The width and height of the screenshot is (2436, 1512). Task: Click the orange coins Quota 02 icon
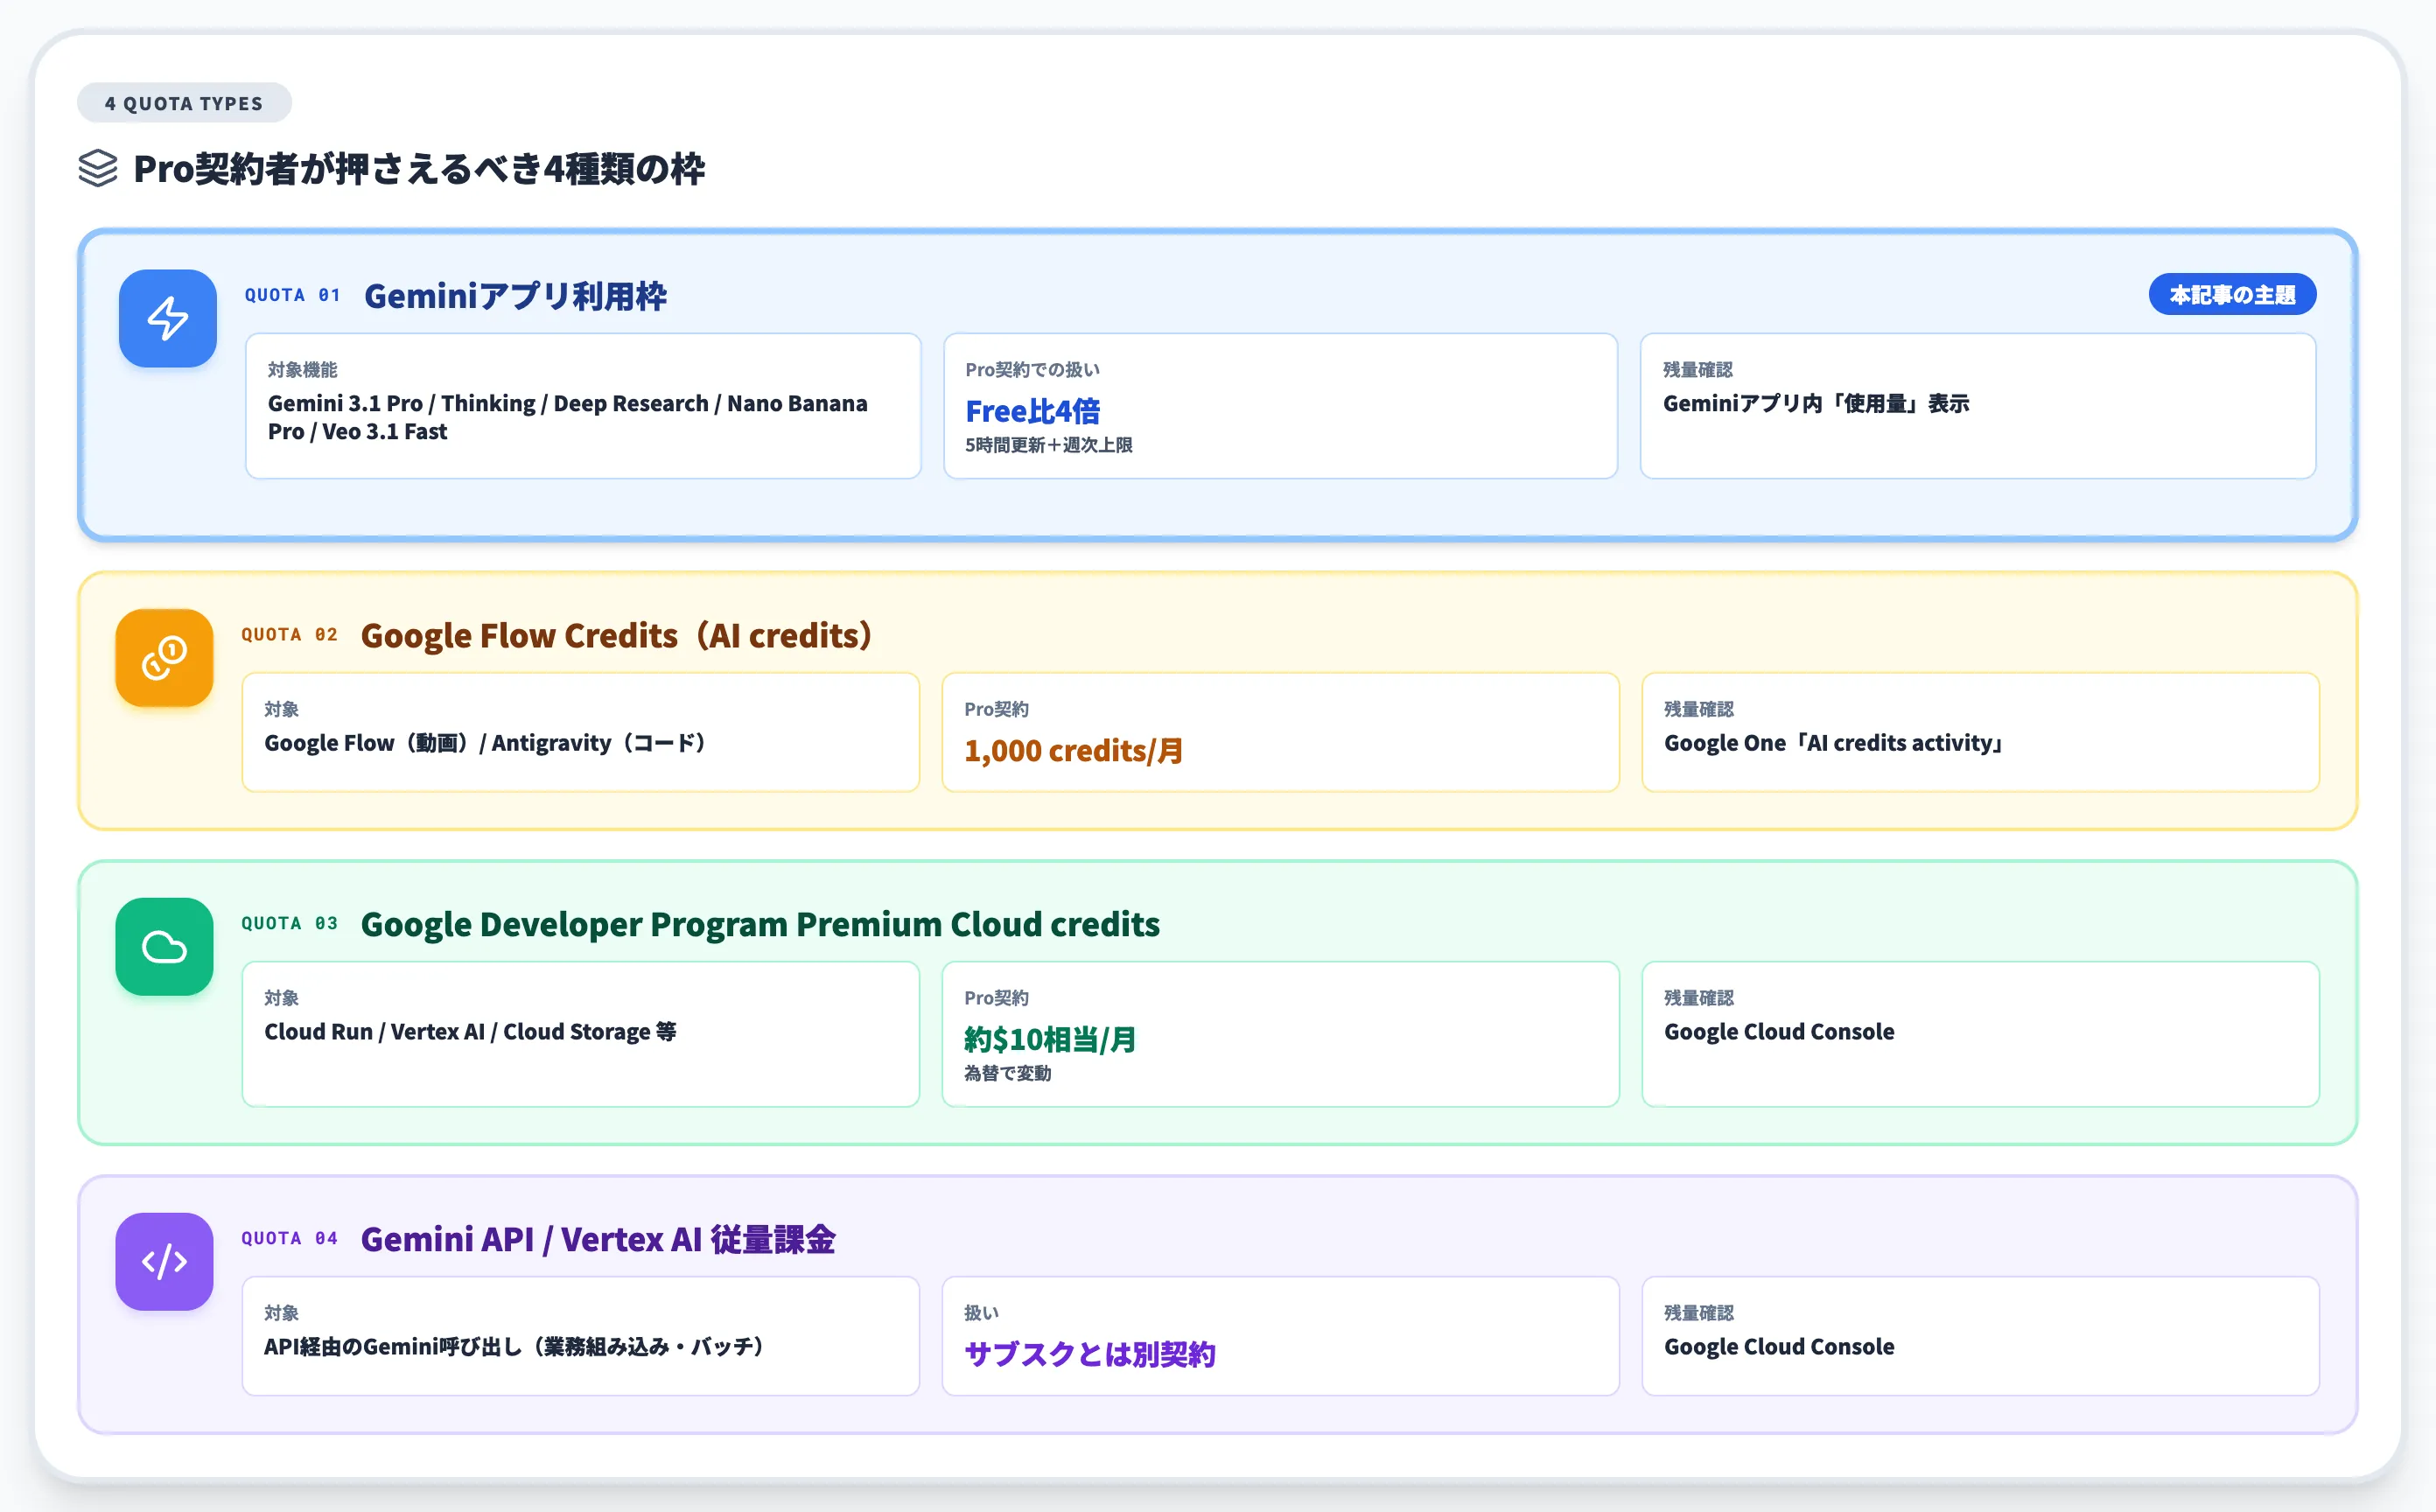coord(164,657)
